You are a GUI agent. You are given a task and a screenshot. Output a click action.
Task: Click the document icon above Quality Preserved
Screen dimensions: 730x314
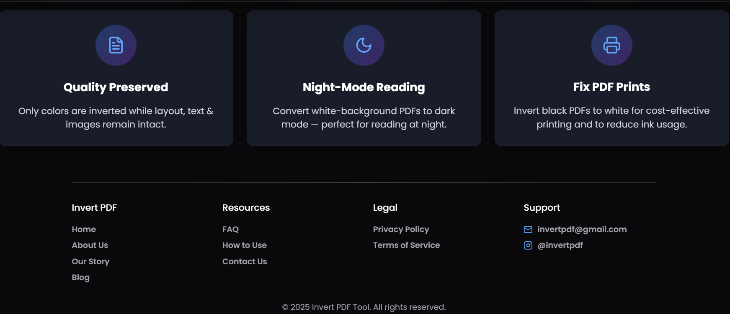[116, 45]
